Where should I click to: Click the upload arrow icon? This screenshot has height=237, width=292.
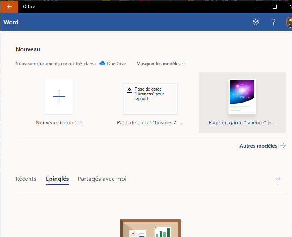pos(278,180)
